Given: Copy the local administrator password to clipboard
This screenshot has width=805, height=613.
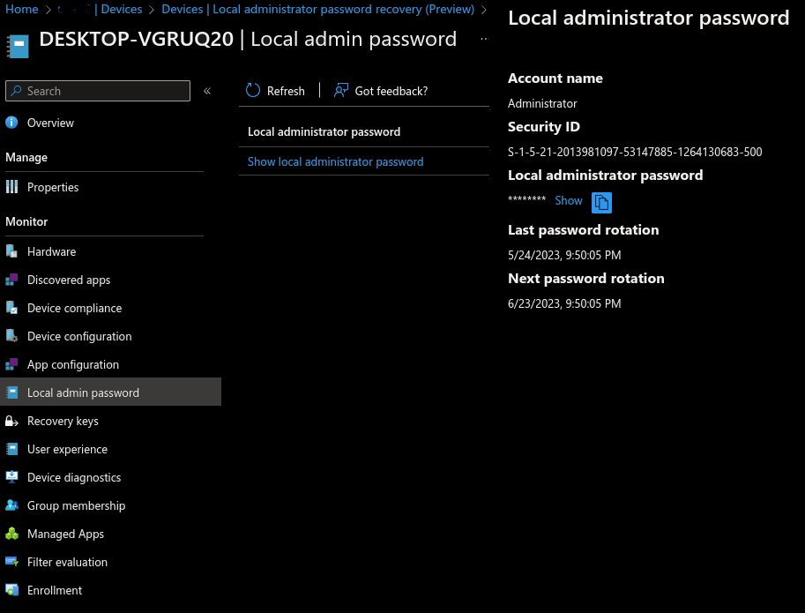Looking at the screenshot, I should point(601,202).
